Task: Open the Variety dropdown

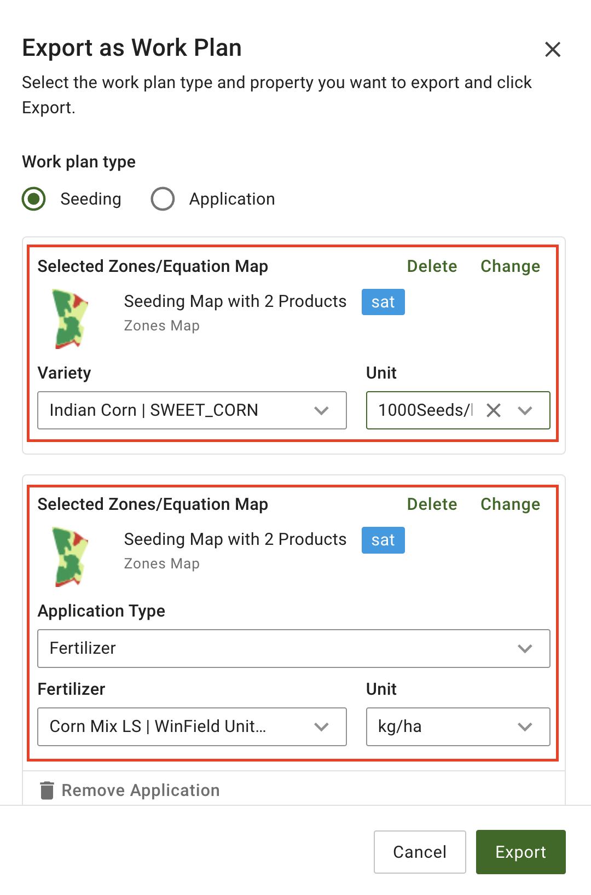Action: click(x=192, y=410)
